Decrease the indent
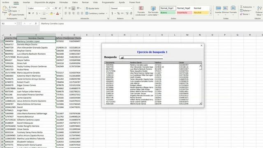Screen dimensions: 263x148 78,13
